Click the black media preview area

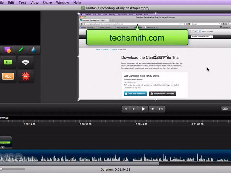[20, 28]
